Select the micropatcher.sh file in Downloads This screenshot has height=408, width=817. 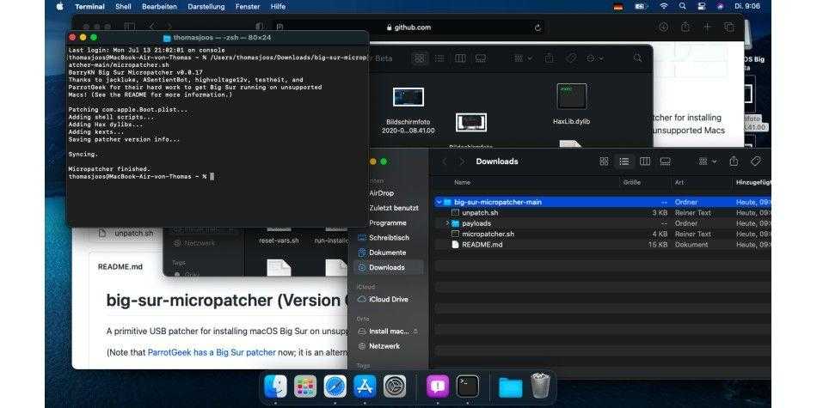click(x=488, y=234)
